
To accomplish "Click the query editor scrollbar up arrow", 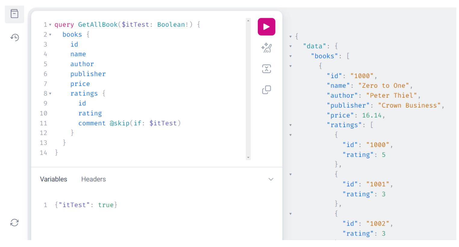I will tap(248, 20).
